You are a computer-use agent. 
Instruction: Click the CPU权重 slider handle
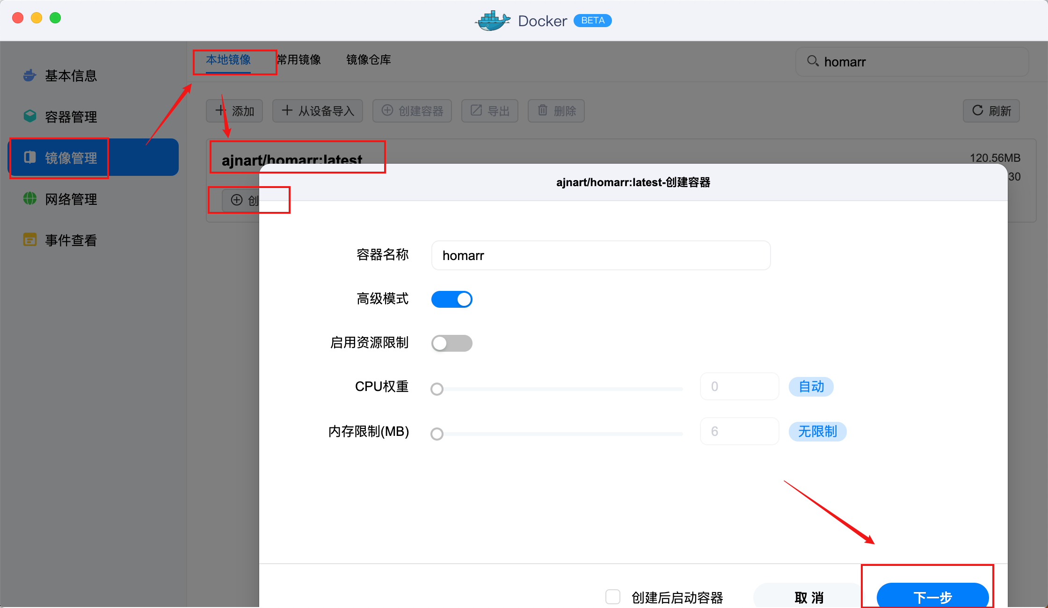click(x=437, y=389)
